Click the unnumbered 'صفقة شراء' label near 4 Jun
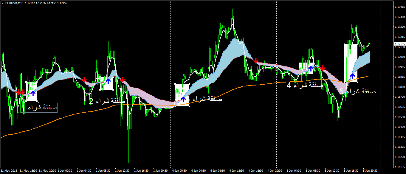The image size is (406, 174). (207, 99)
